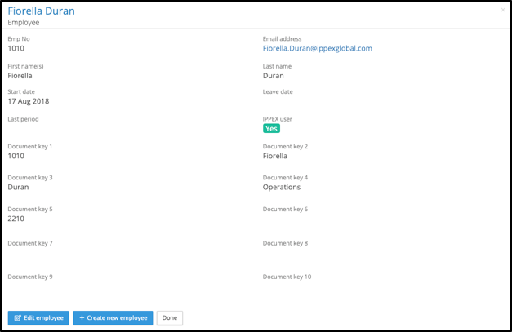The width and height of the screenshot is (512, 332).
Task: Click the pencil icon on Edit employee
Action: (18, 317)
